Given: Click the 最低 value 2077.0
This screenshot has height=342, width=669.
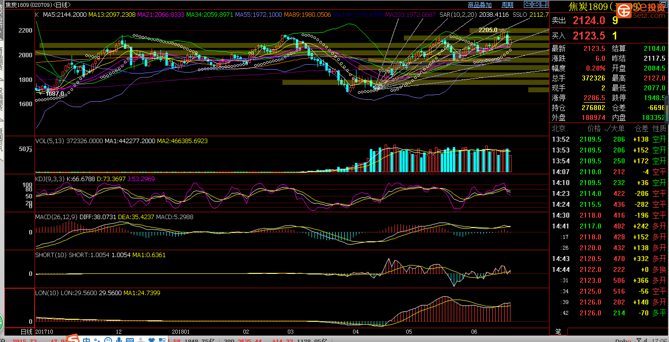Looking at the screenshot, I should pyautogui.click(x=655, y=88).
